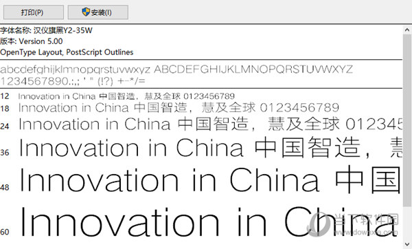Click the 48-point Innovation in China sample

(x=211, y=180)
